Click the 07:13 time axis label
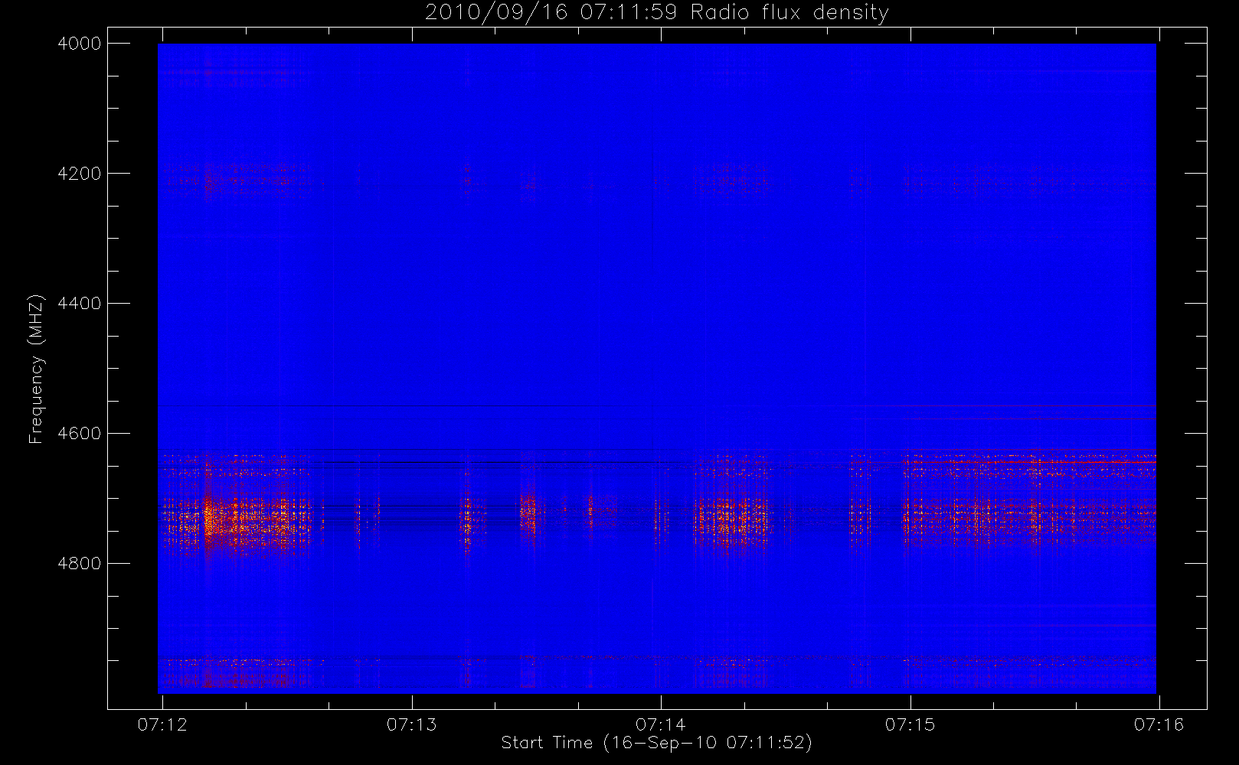The height and width of the screenshot is (765, 1239). tap(412, 724)
